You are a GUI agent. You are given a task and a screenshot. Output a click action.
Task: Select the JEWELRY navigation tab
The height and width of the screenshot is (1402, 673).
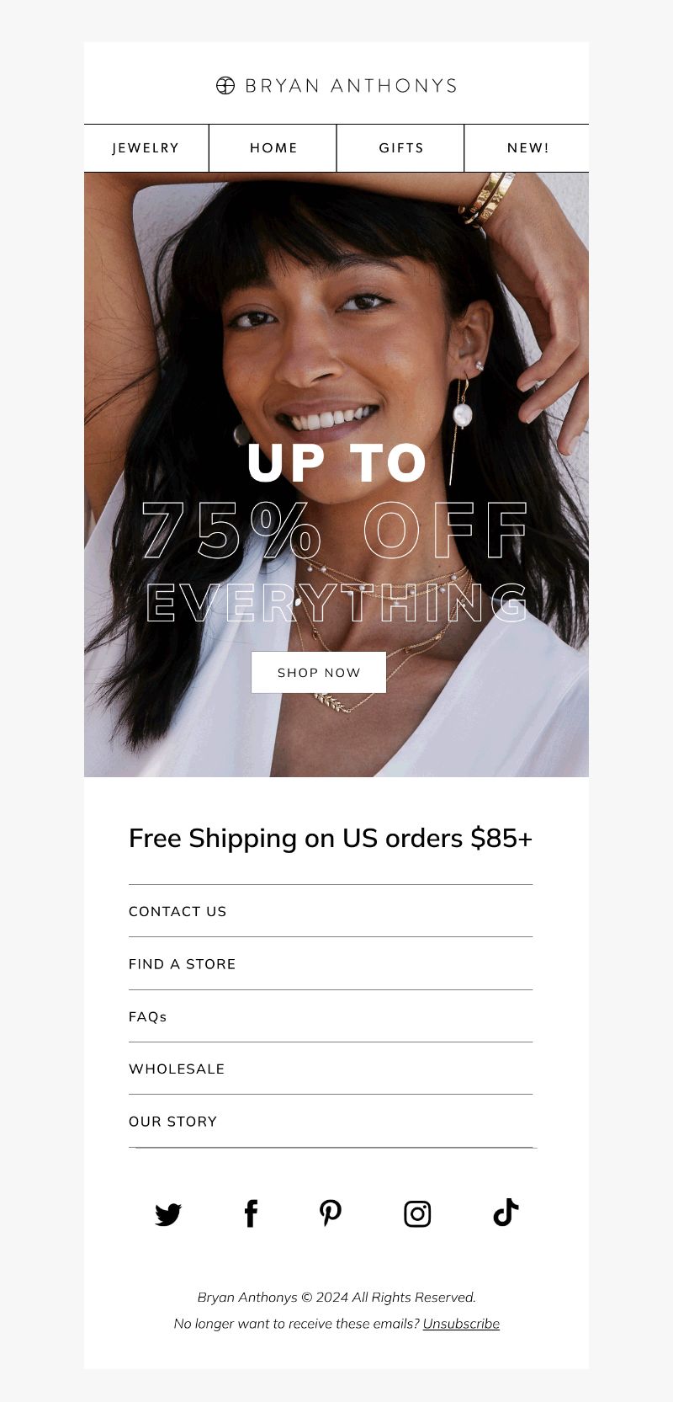146,148
